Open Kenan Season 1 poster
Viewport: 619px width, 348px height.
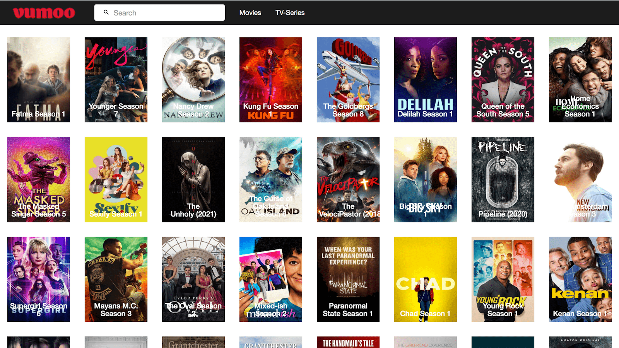click(580, 279)
